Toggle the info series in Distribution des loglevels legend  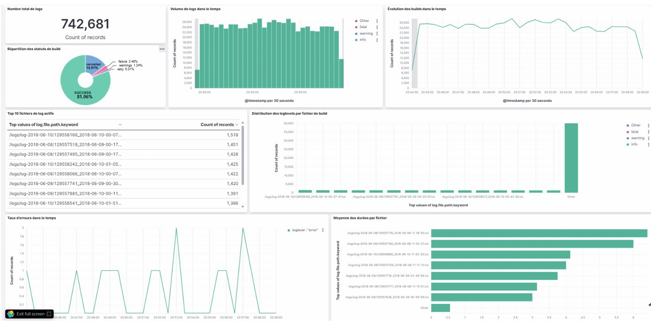pyautogui.click(x=634, y=144)
